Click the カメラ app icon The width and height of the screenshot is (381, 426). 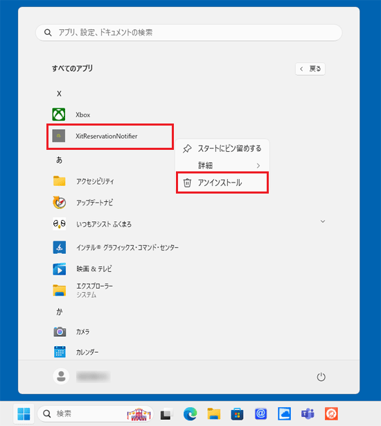point(60,332)
